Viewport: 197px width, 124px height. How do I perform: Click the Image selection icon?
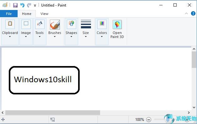[x=26, y=24]
